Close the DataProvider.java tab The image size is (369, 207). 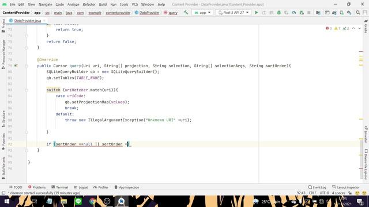click(x=44, y=21)
